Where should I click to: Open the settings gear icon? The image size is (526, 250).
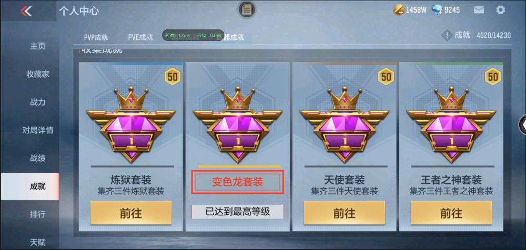[500, 10]
